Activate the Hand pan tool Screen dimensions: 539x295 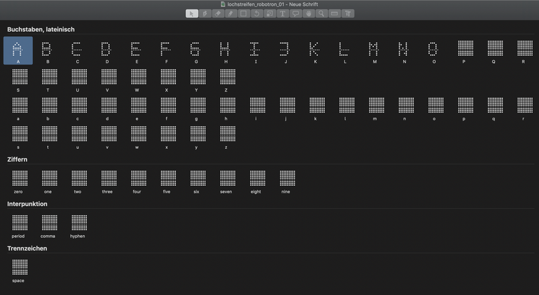[309, 13]
